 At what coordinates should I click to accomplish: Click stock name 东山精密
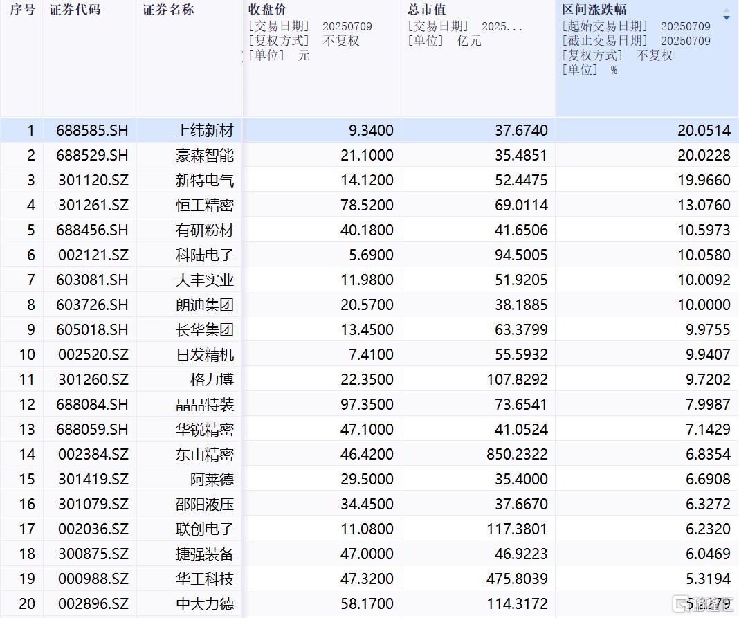(x=205, y=455)
